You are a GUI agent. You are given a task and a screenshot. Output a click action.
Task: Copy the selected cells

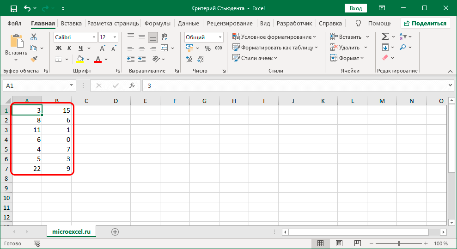point(34,48)
